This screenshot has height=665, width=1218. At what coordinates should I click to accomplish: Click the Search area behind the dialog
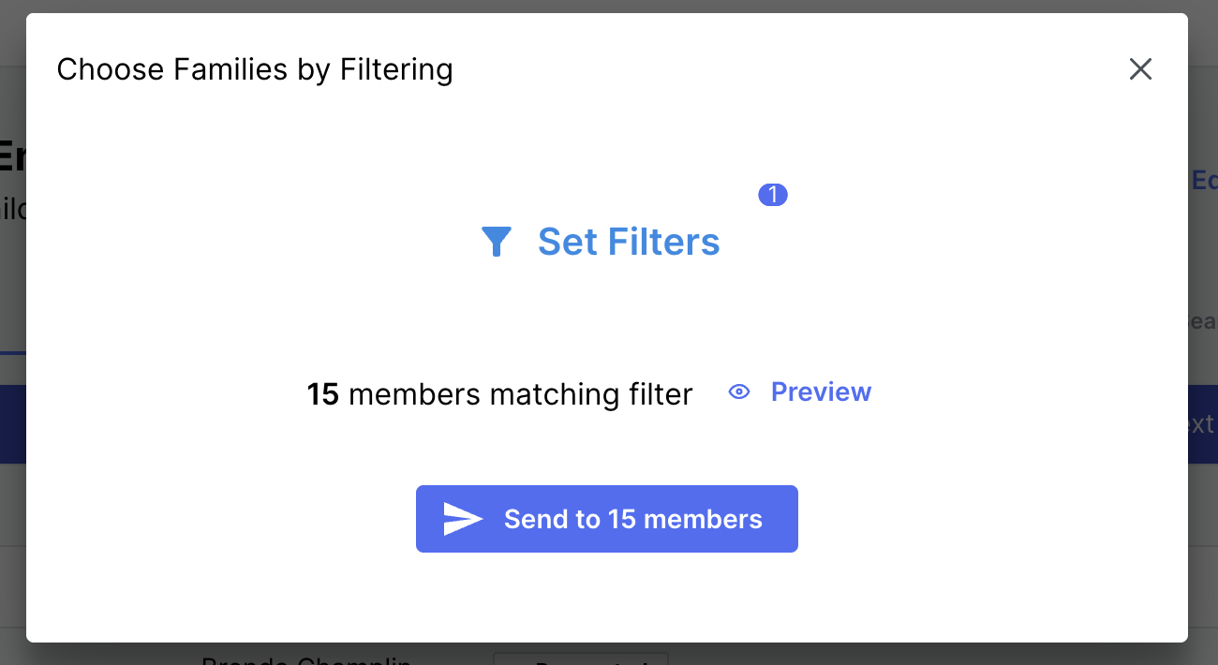click(1204, 321)
